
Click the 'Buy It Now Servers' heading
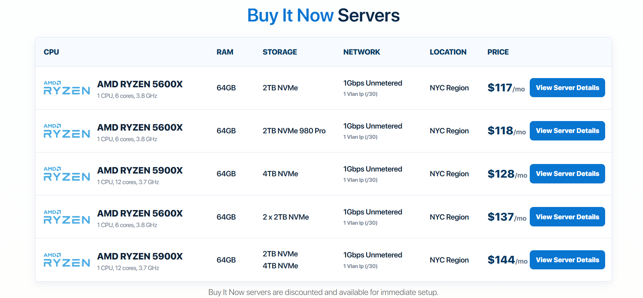tap(323, 16)
